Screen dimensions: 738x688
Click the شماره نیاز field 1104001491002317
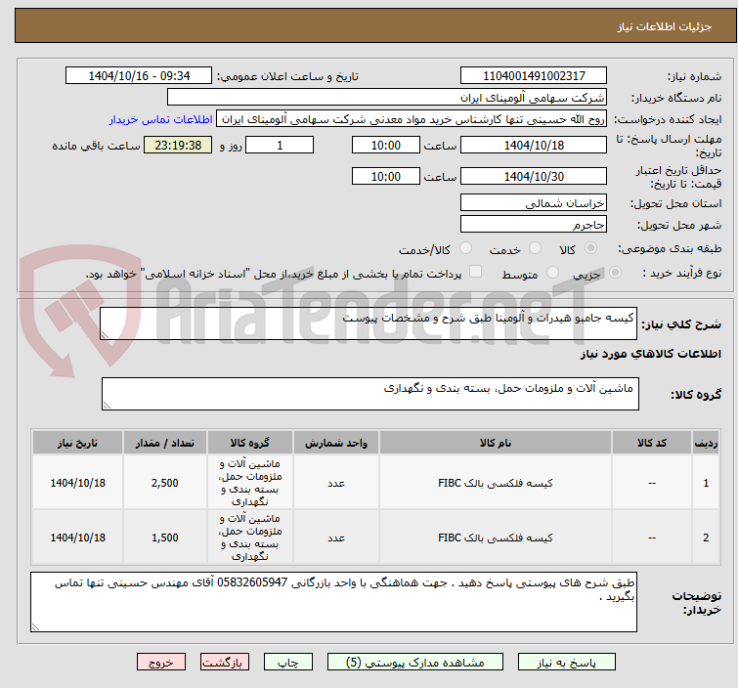534,76
